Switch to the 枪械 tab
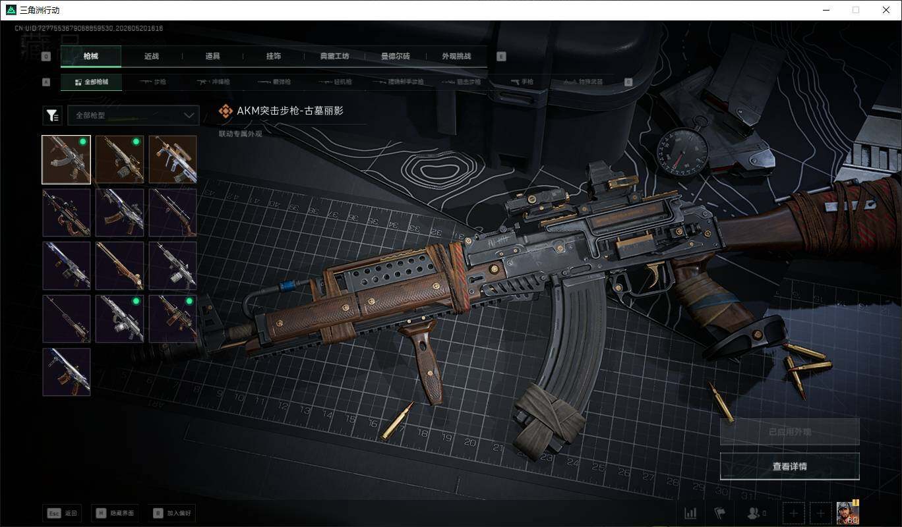 pos(91,56)
